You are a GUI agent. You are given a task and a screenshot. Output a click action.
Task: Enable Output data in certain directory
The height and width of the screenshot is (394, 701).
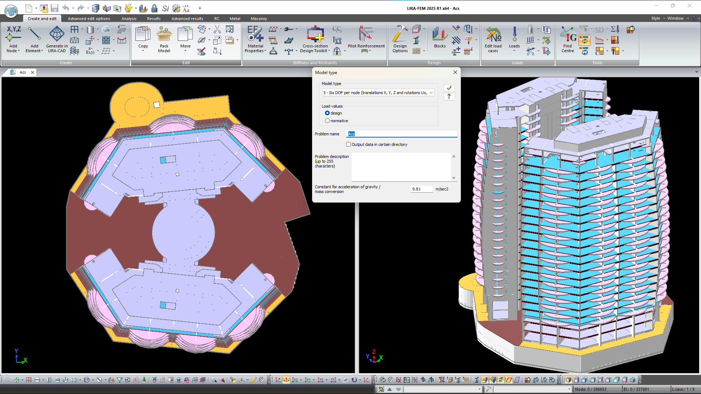[348, 144]
